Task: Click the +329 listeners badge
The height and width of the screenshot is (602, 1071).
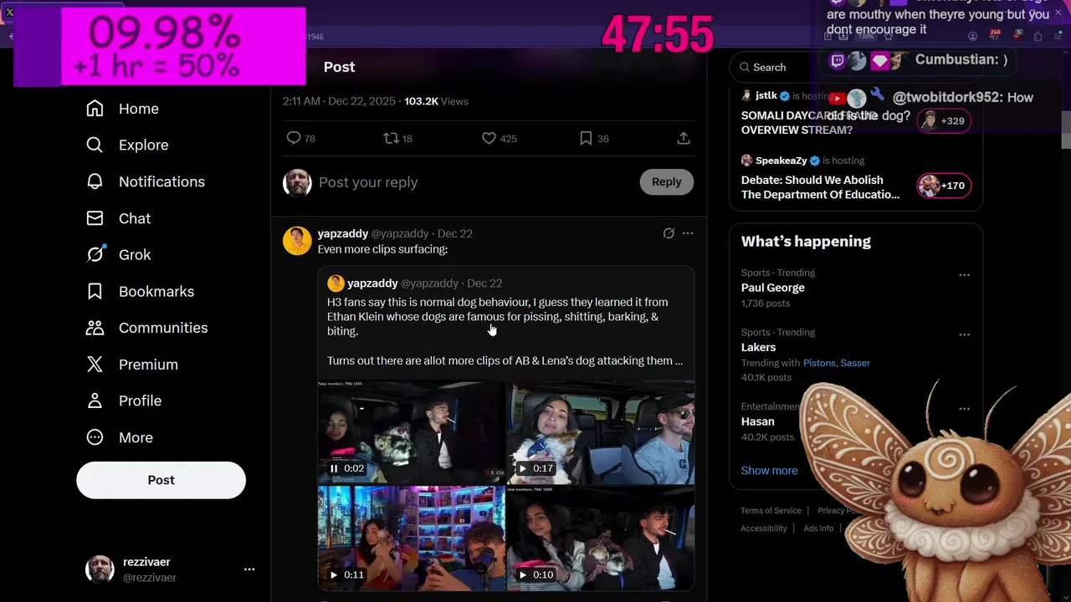Action: pos(945,120)
